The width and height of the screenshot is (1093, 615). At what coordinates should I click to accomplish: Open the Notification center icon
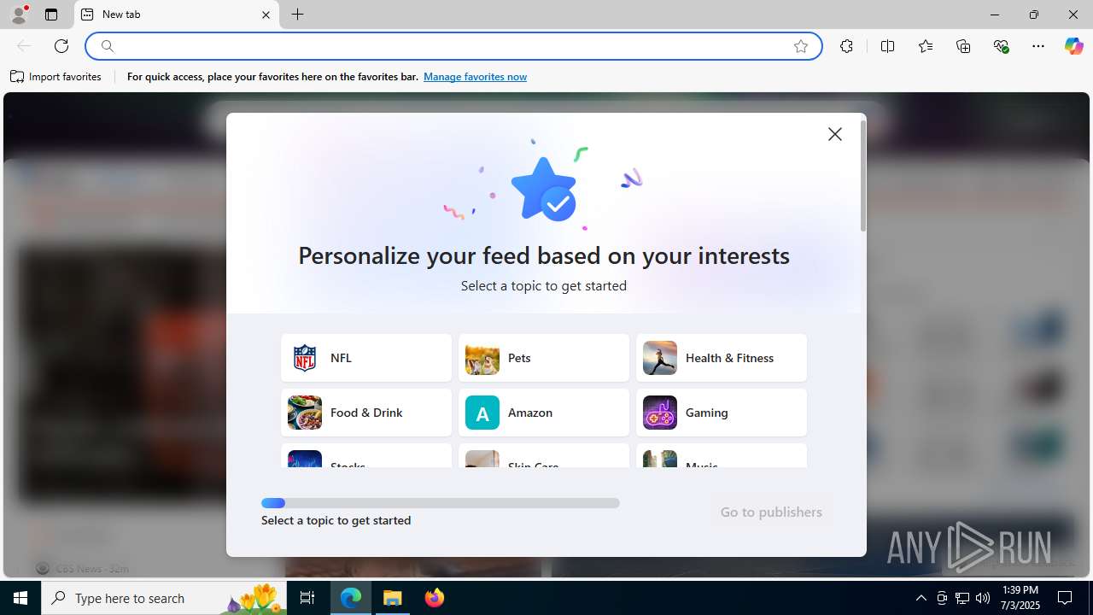(x=1065, y=598)
